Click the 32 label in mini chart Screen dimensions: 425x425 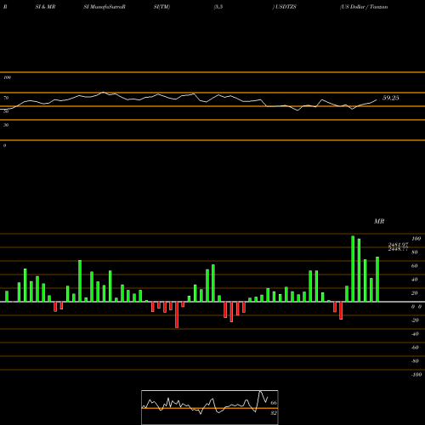click(274, 413)
